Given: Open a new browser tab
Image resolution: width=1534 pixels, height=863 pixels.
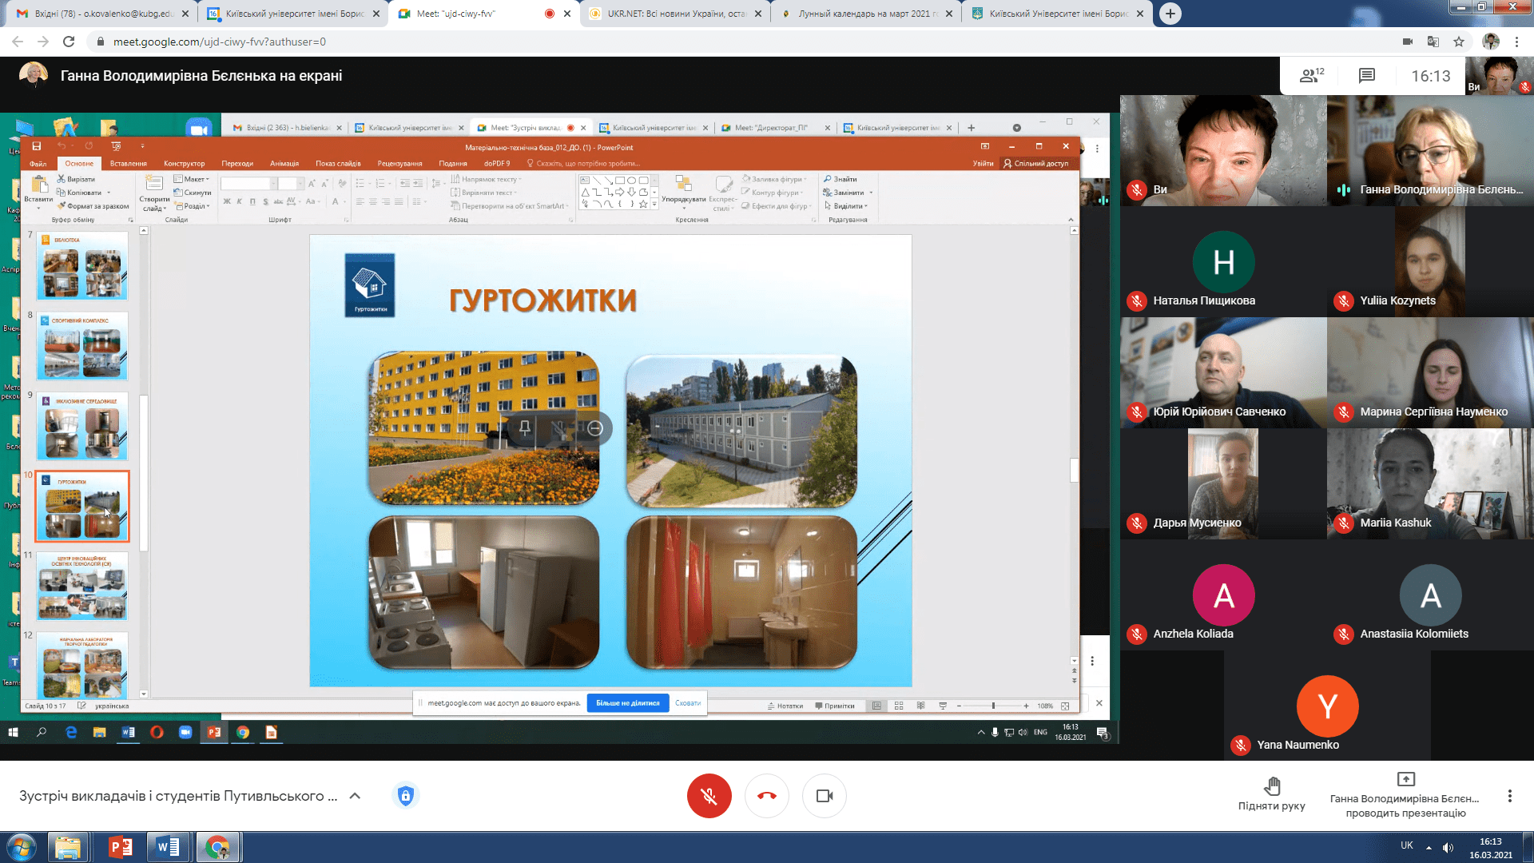Looking at the screenshot, I should click(1170, 14).
